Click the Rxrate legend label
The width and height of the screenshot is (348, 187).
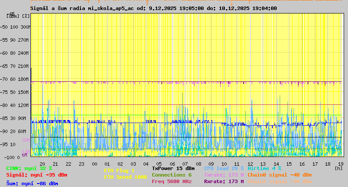[224, 181]
